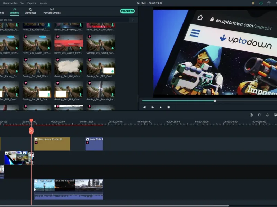Screen dimensions: 277x207
Task: Click the preview progress slider handle
Action: click(x=215, y=101)
